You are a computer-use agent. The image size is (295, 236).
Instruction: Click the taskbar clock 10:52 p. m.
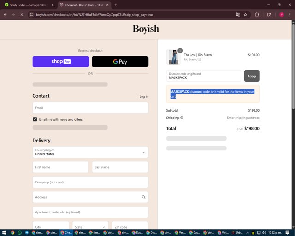(275, 233)
